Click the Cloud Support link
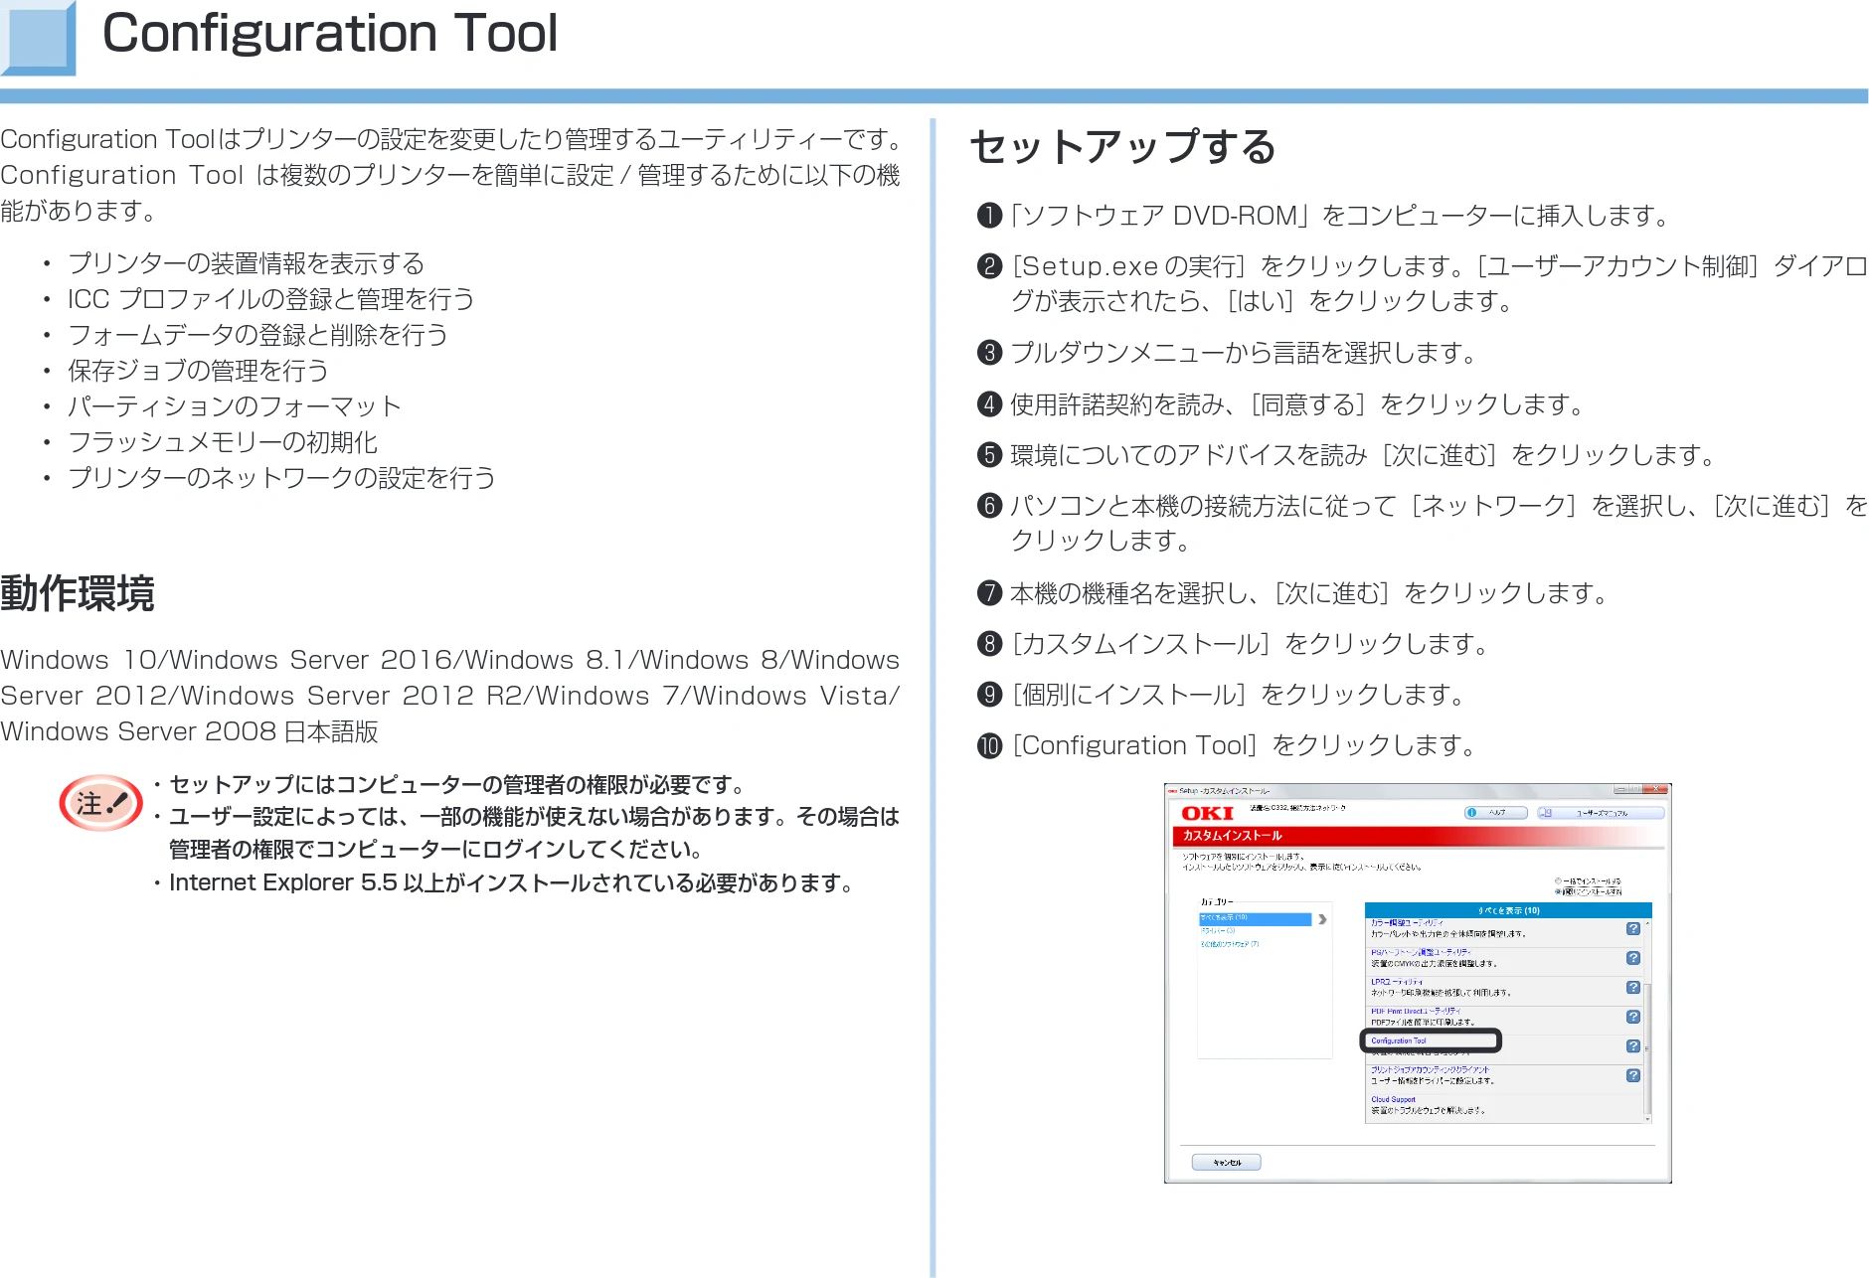 (1393, 1099)
